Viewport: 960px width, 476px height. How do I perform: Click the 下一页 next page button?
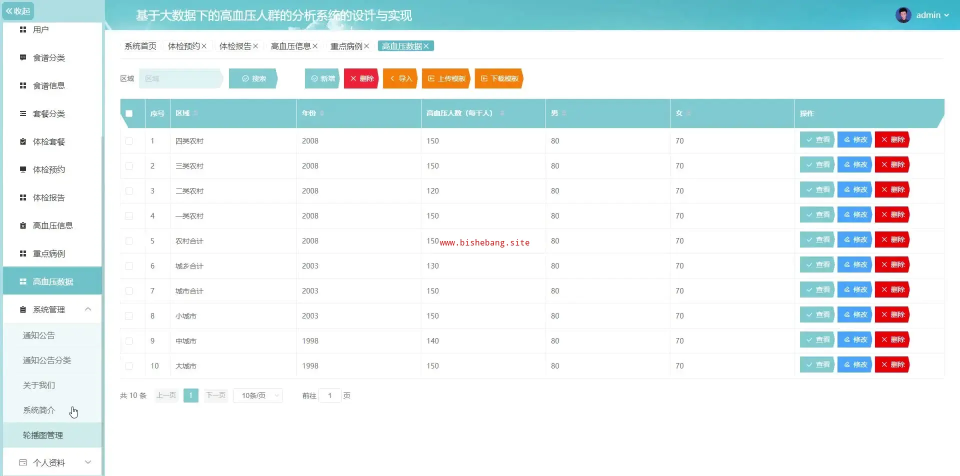216,395
